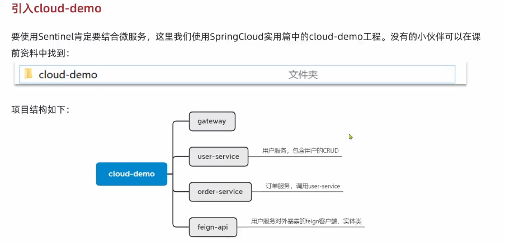This screenshot has width=505, height=242.
Task: Click the 引入cloud-demo heading
Action: 56,8
